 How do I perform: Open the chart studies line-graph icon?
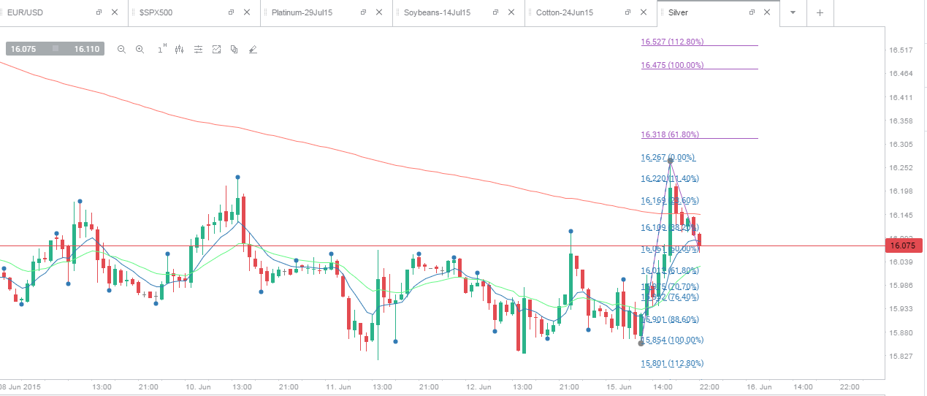pyautogui.click(x=216, y=50)
